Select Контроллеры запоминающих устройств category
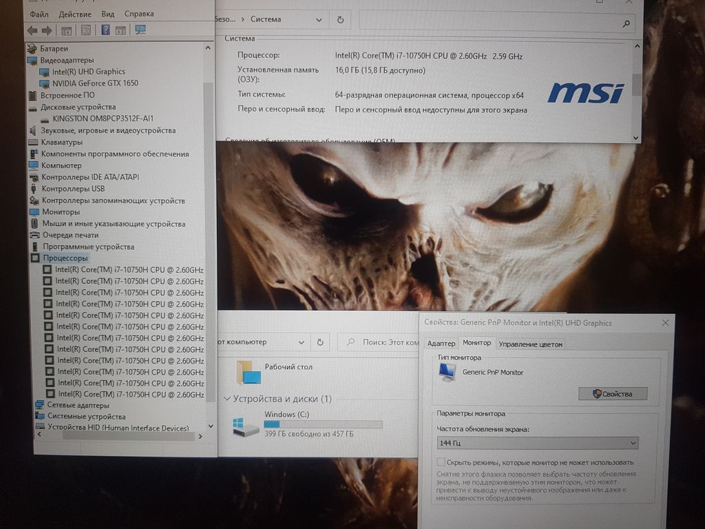The width and height of the screenshot is (705, 529). point(114,200)
